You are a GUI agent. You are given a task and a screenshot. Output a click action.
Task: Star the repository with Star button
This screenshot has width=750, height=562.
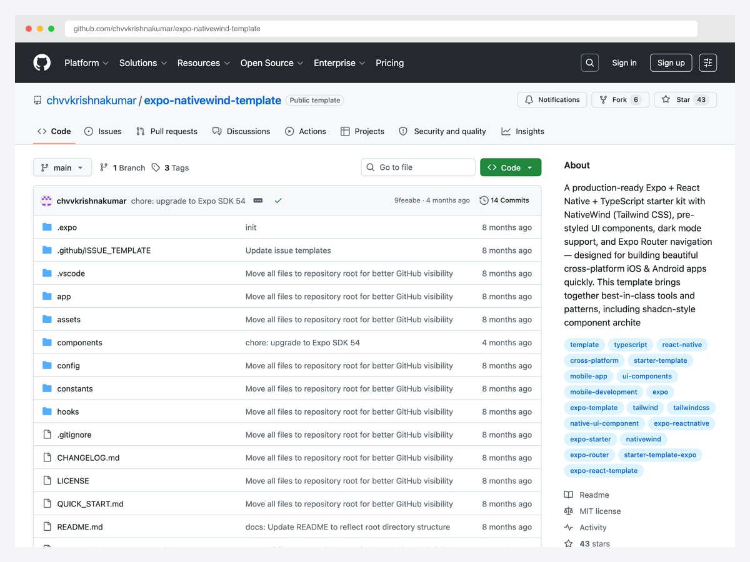(x=685, y=100)
